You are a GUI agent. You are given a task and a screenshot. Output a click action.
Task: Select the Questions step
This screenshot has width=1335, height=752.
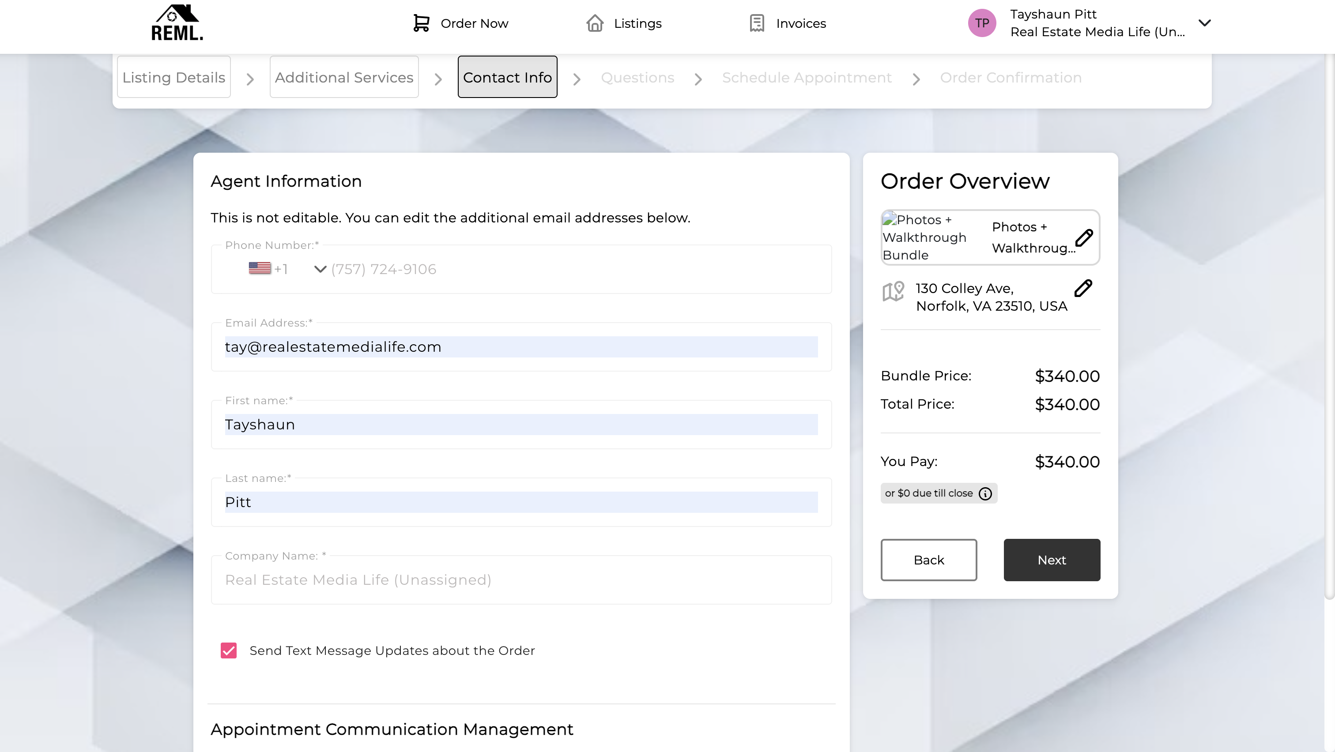click(x=637, y=78)
